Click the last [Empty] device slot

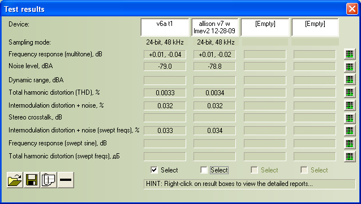coord(315,27)
